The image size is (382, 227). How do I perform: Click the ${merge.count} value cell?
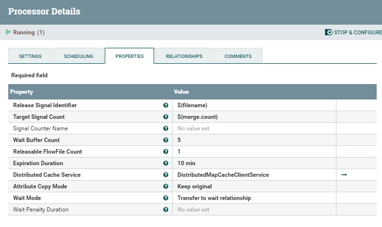coord(254,117)
